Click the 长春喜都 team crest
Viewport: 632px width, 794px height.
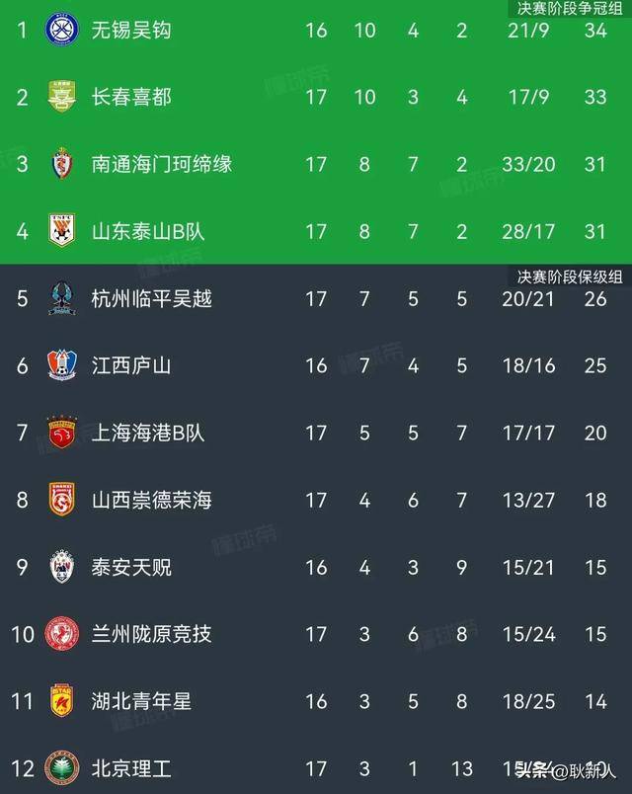coord(62,97)
